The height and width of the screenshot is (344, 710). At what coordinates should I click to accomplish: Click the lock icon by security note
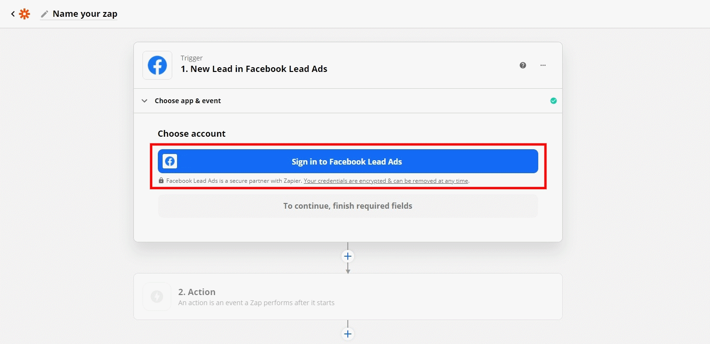point(161,181)
